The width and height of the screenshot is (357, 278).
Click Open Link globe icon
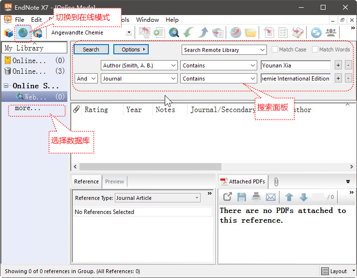click(235, 33)
